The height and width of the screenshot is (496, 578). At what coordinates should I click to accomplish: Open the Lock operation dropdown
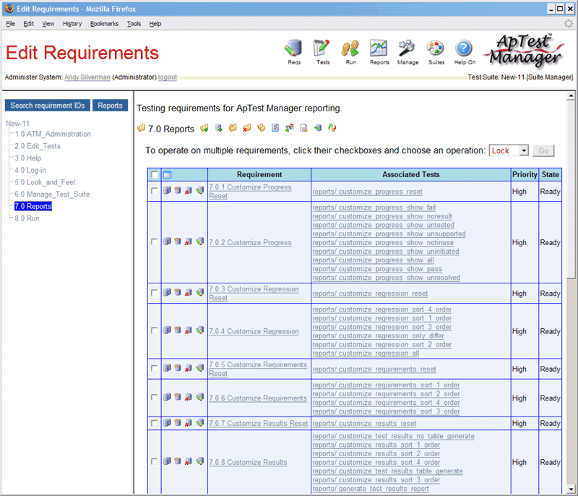point(509,150)
